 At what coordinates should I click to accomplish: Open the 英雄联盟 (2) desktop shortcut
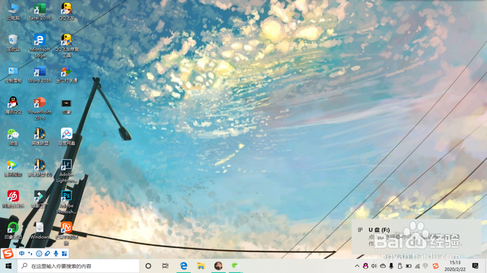pos(40,168)
